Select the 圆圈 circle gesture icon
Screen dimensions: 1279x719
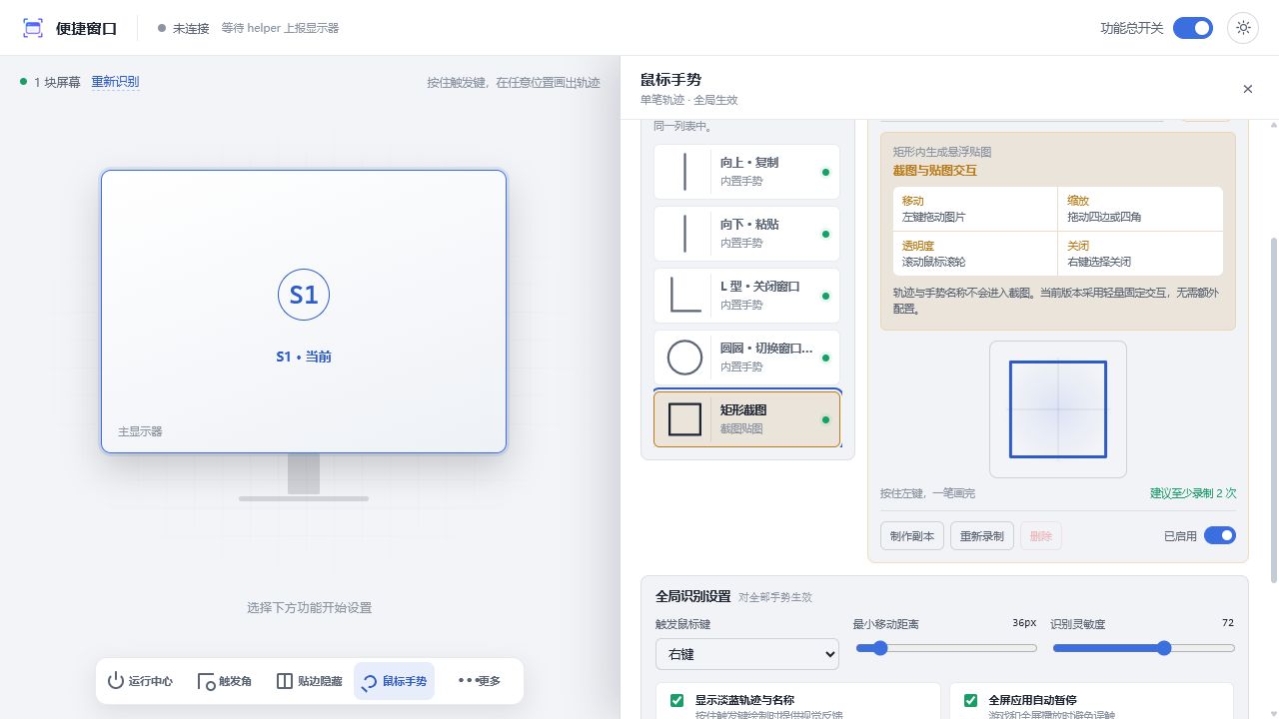click(x=684, y=358)
